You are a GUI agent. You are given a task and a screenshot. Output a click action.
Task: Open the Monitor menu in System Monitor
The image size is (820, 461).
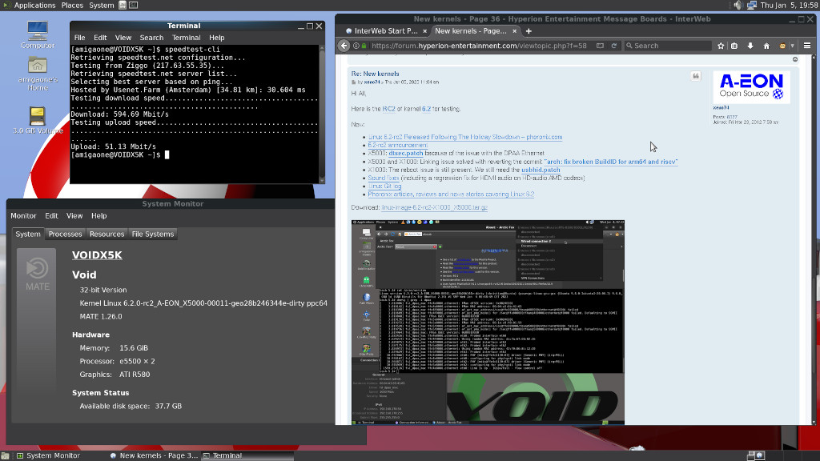[23, 216]
